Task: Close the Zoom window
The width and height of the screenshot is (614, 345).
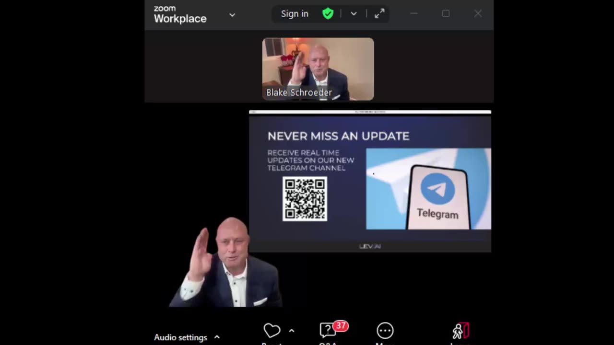Action: coord(478,14)
